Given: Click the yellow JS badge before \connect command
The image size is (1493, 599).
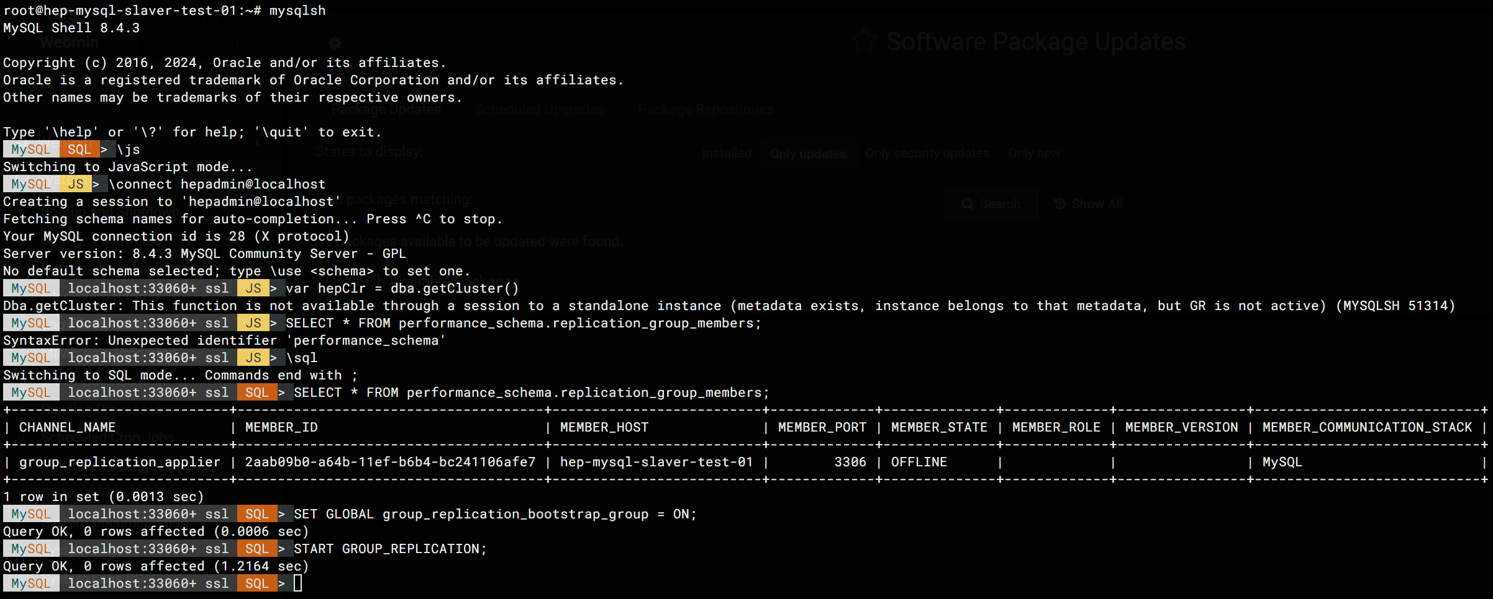Looking at the screenshot, I should 76,184.
